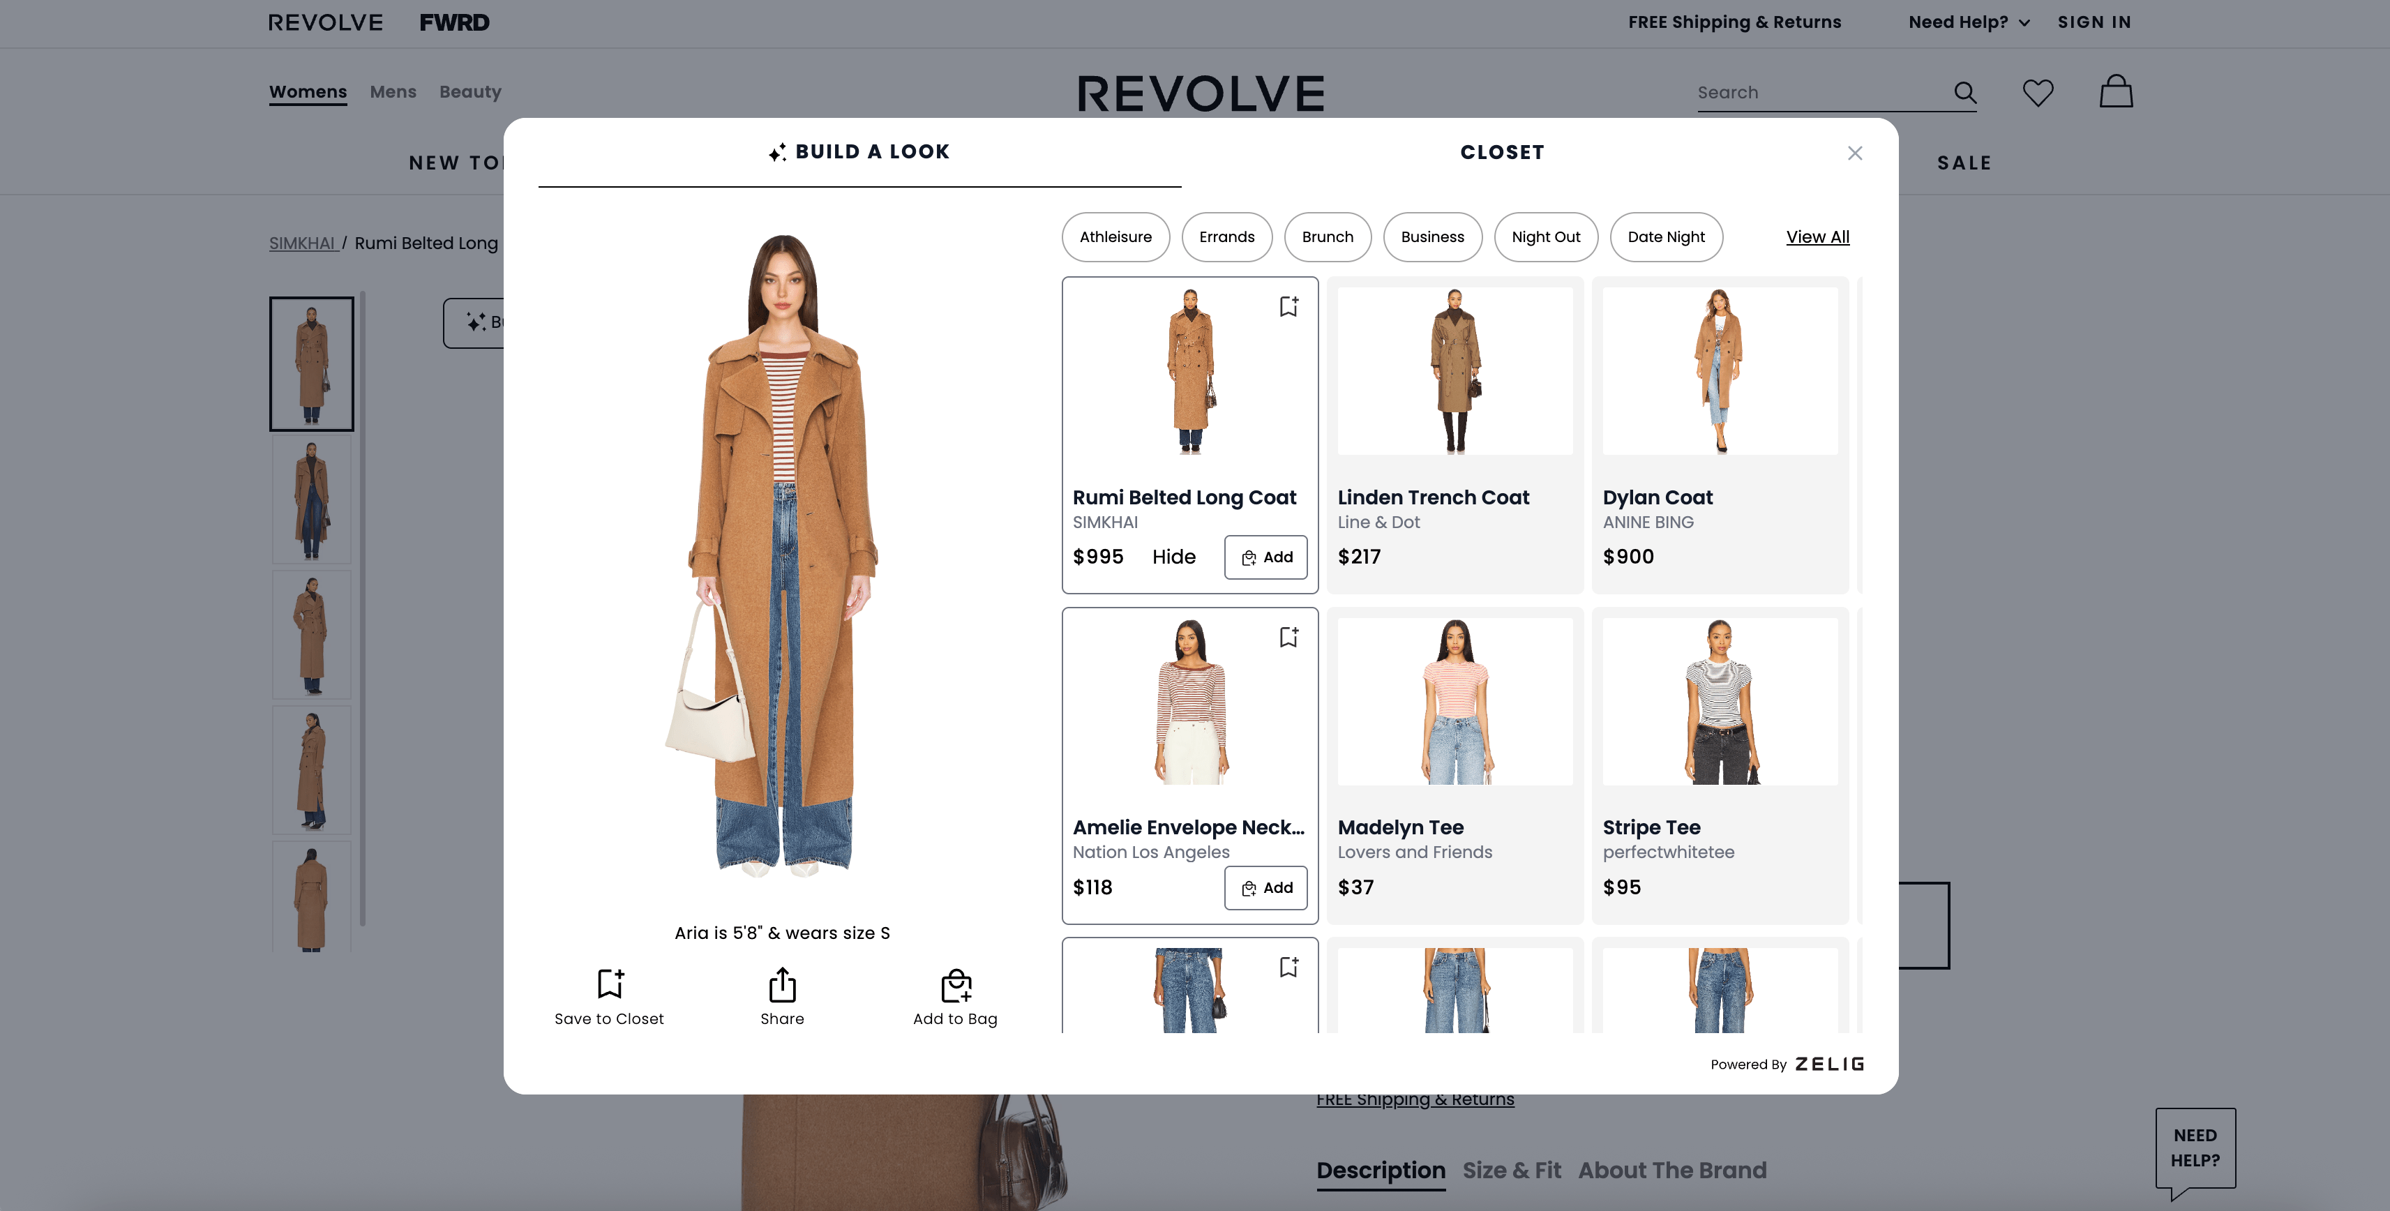Open About The Brand tab
This screenshot has width=2390, height=1211.
coord(1672,1170)
